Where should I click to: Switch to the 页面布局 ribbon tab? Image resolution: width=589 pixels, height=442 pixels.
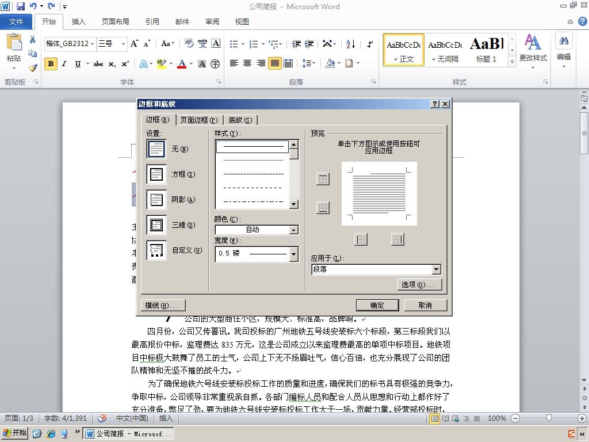click(115, 22)
